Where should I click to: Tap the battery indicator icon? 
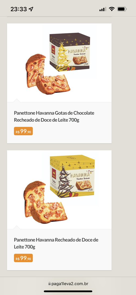(122, 9)
